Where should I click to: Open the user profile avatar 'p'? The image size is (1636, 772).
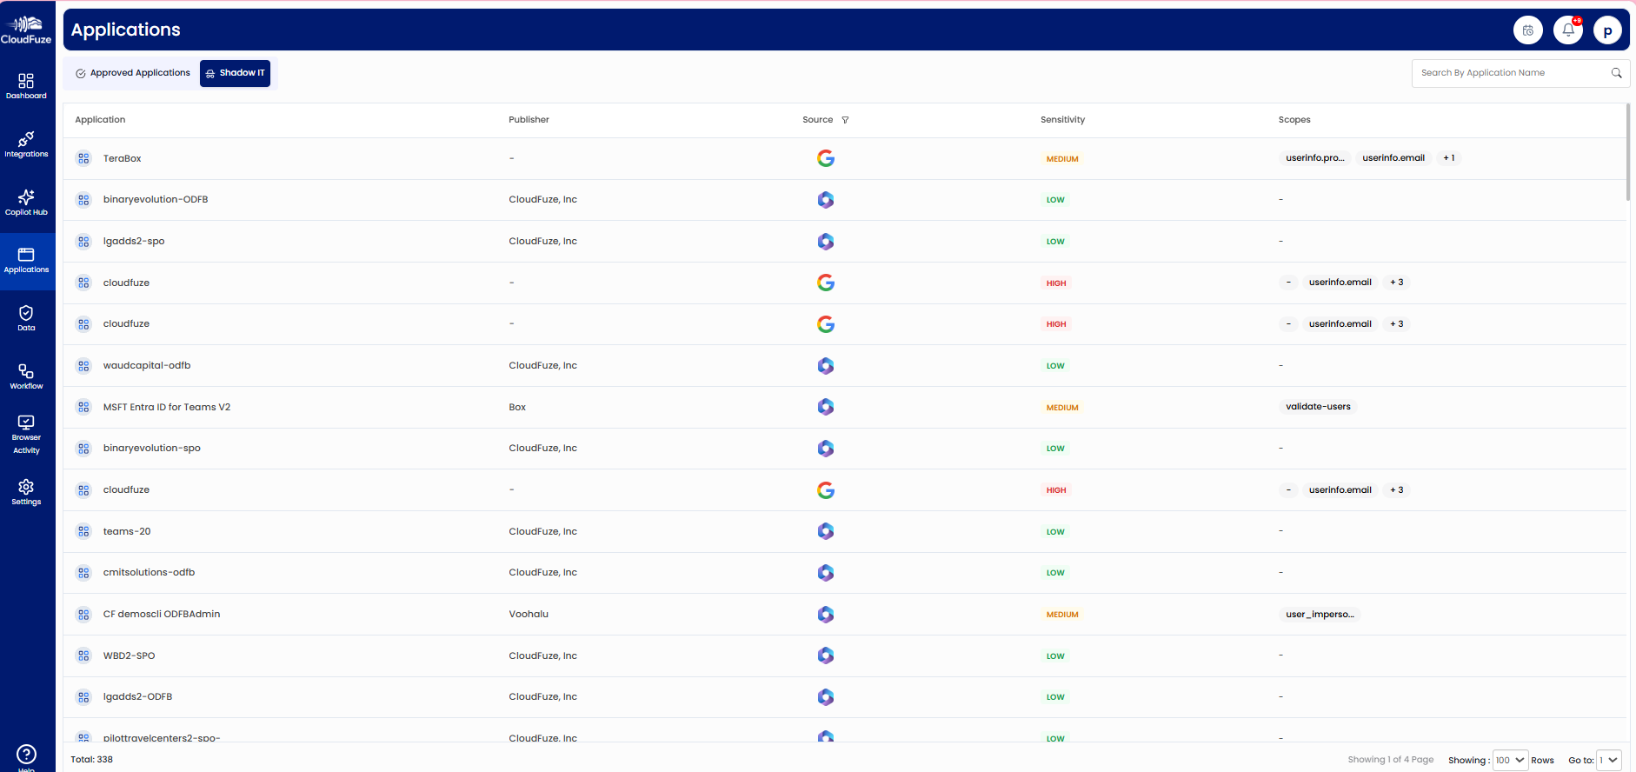click(1607, 30)
